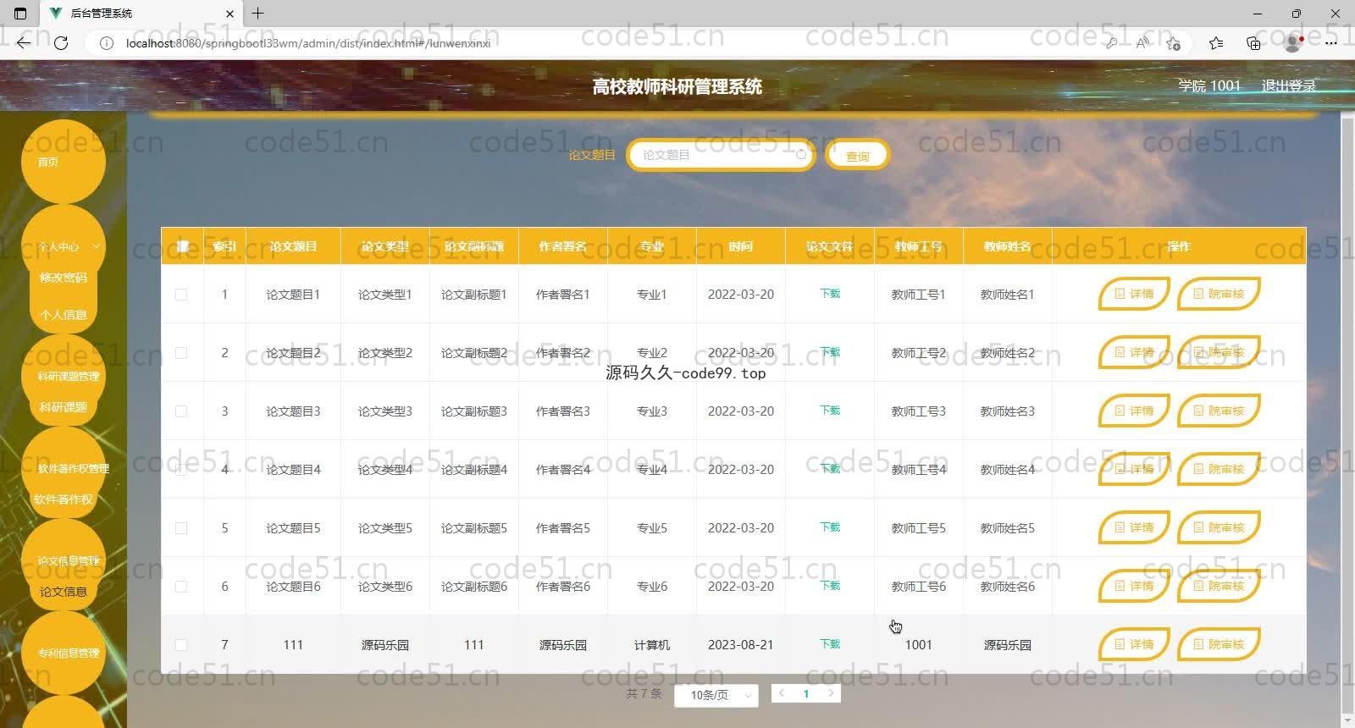
Task: Open browser settings and more menu
Action: tap(1331, 43)
